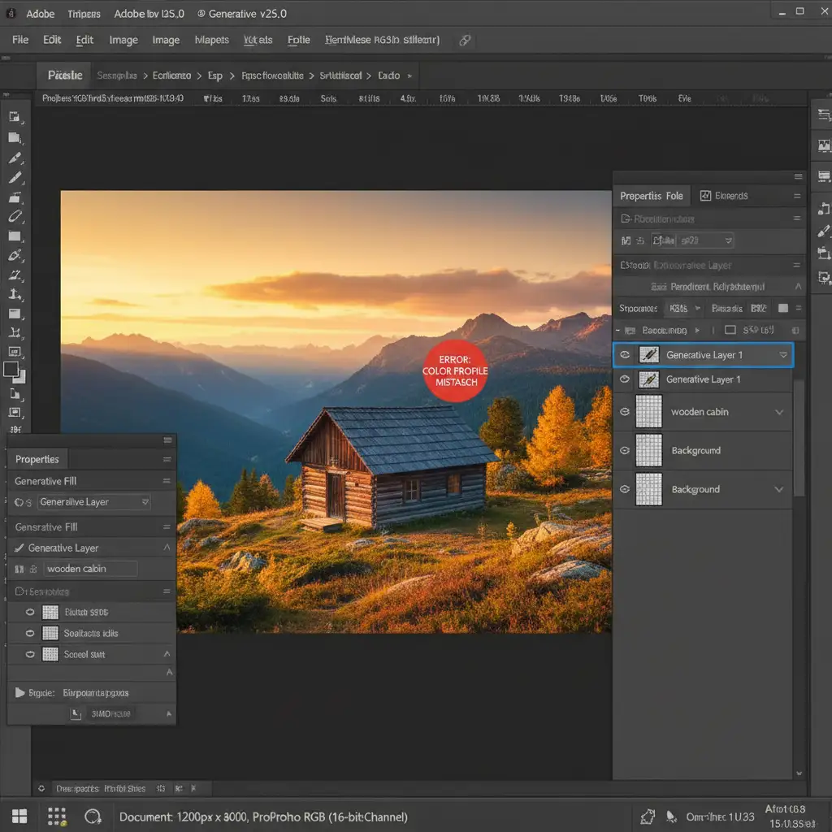
Task: Open the Edit menu
Action: click(x=52, y=40)
